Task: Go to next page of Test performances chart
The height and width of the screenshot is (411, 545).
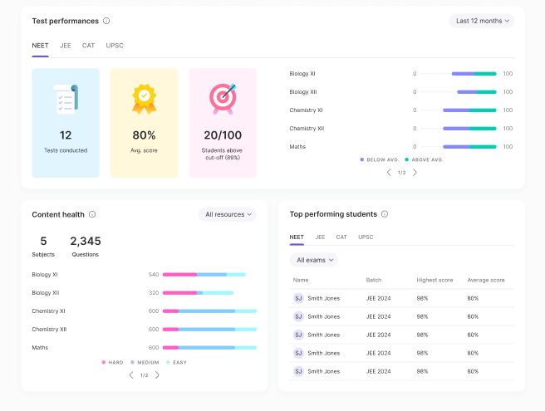Action: point(415,173)
